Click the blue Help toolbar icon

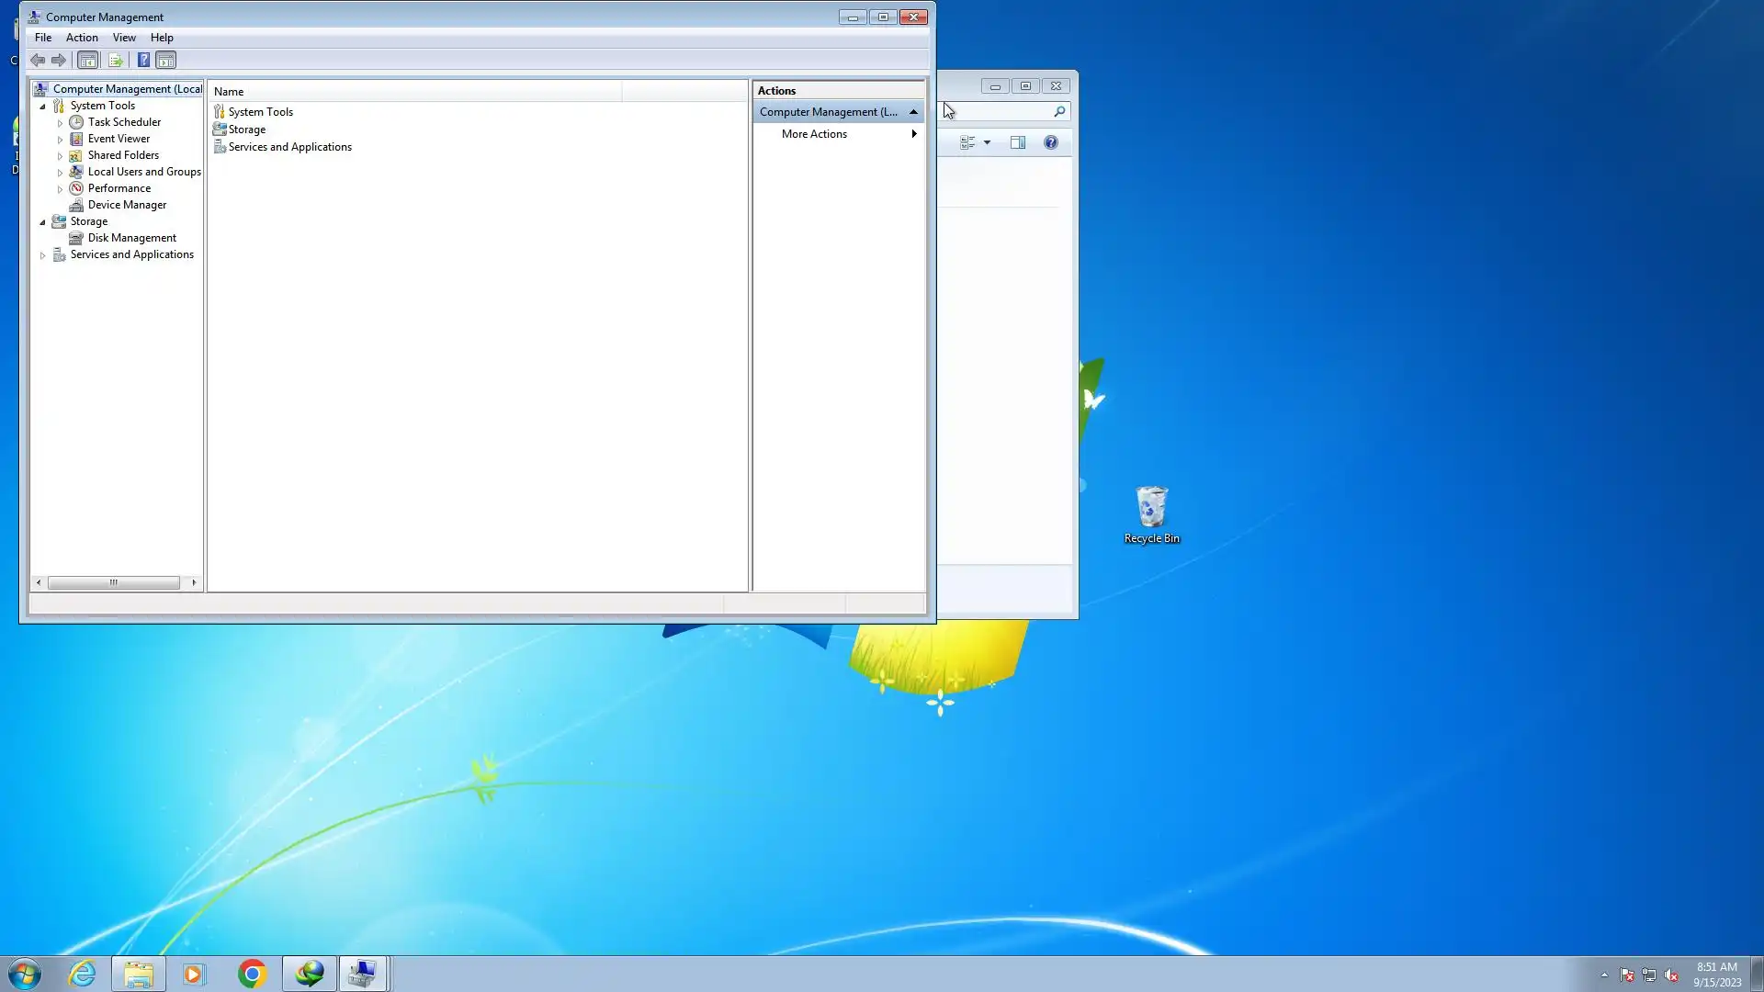143,61
